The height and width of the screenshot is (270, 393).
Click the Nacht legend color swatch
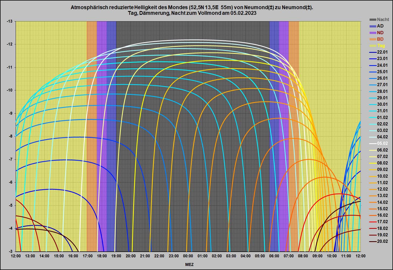point(373,20)
